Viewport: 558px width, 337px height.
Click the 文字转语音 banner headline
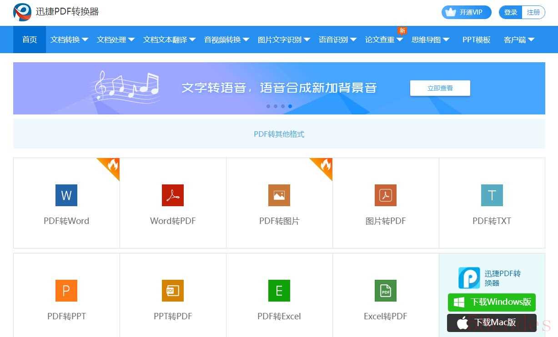coord(279,87)
